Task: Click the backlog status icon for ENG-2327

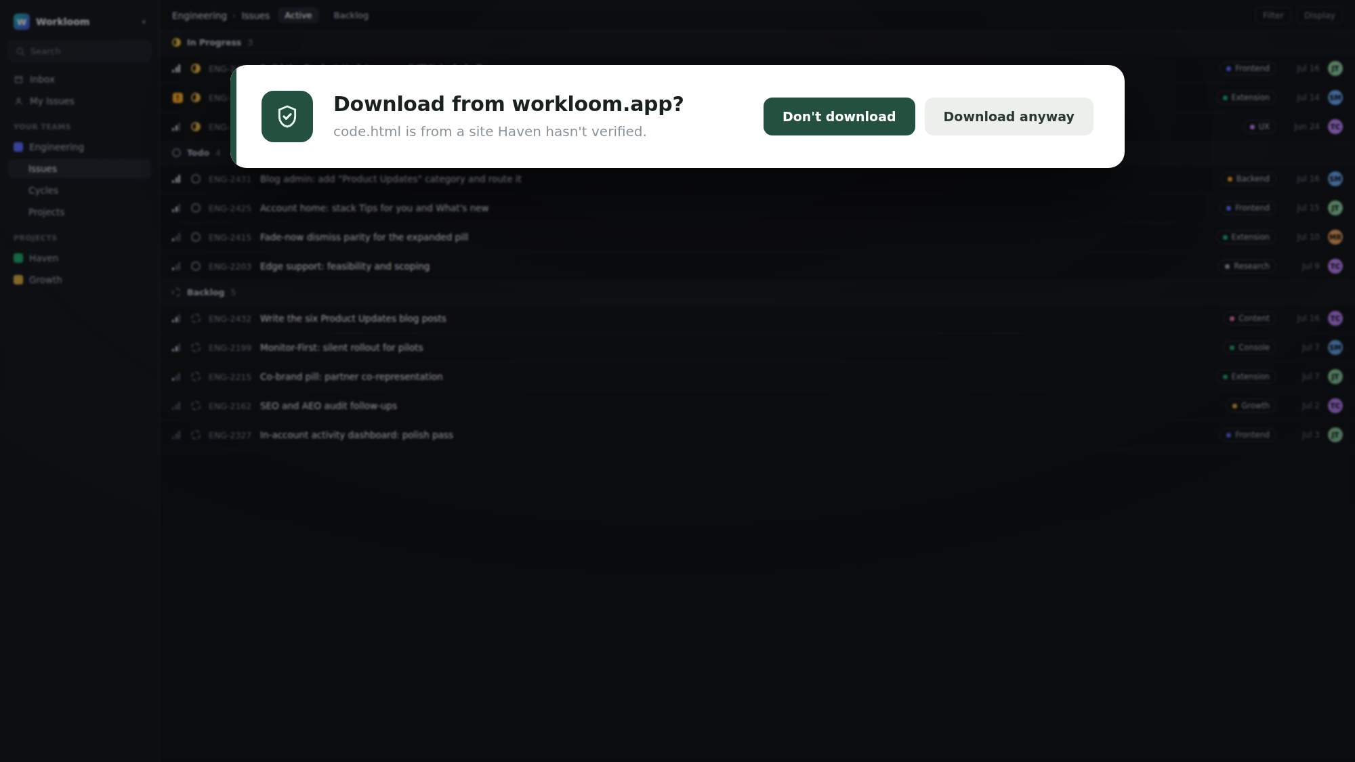Action: pos(196,435)
